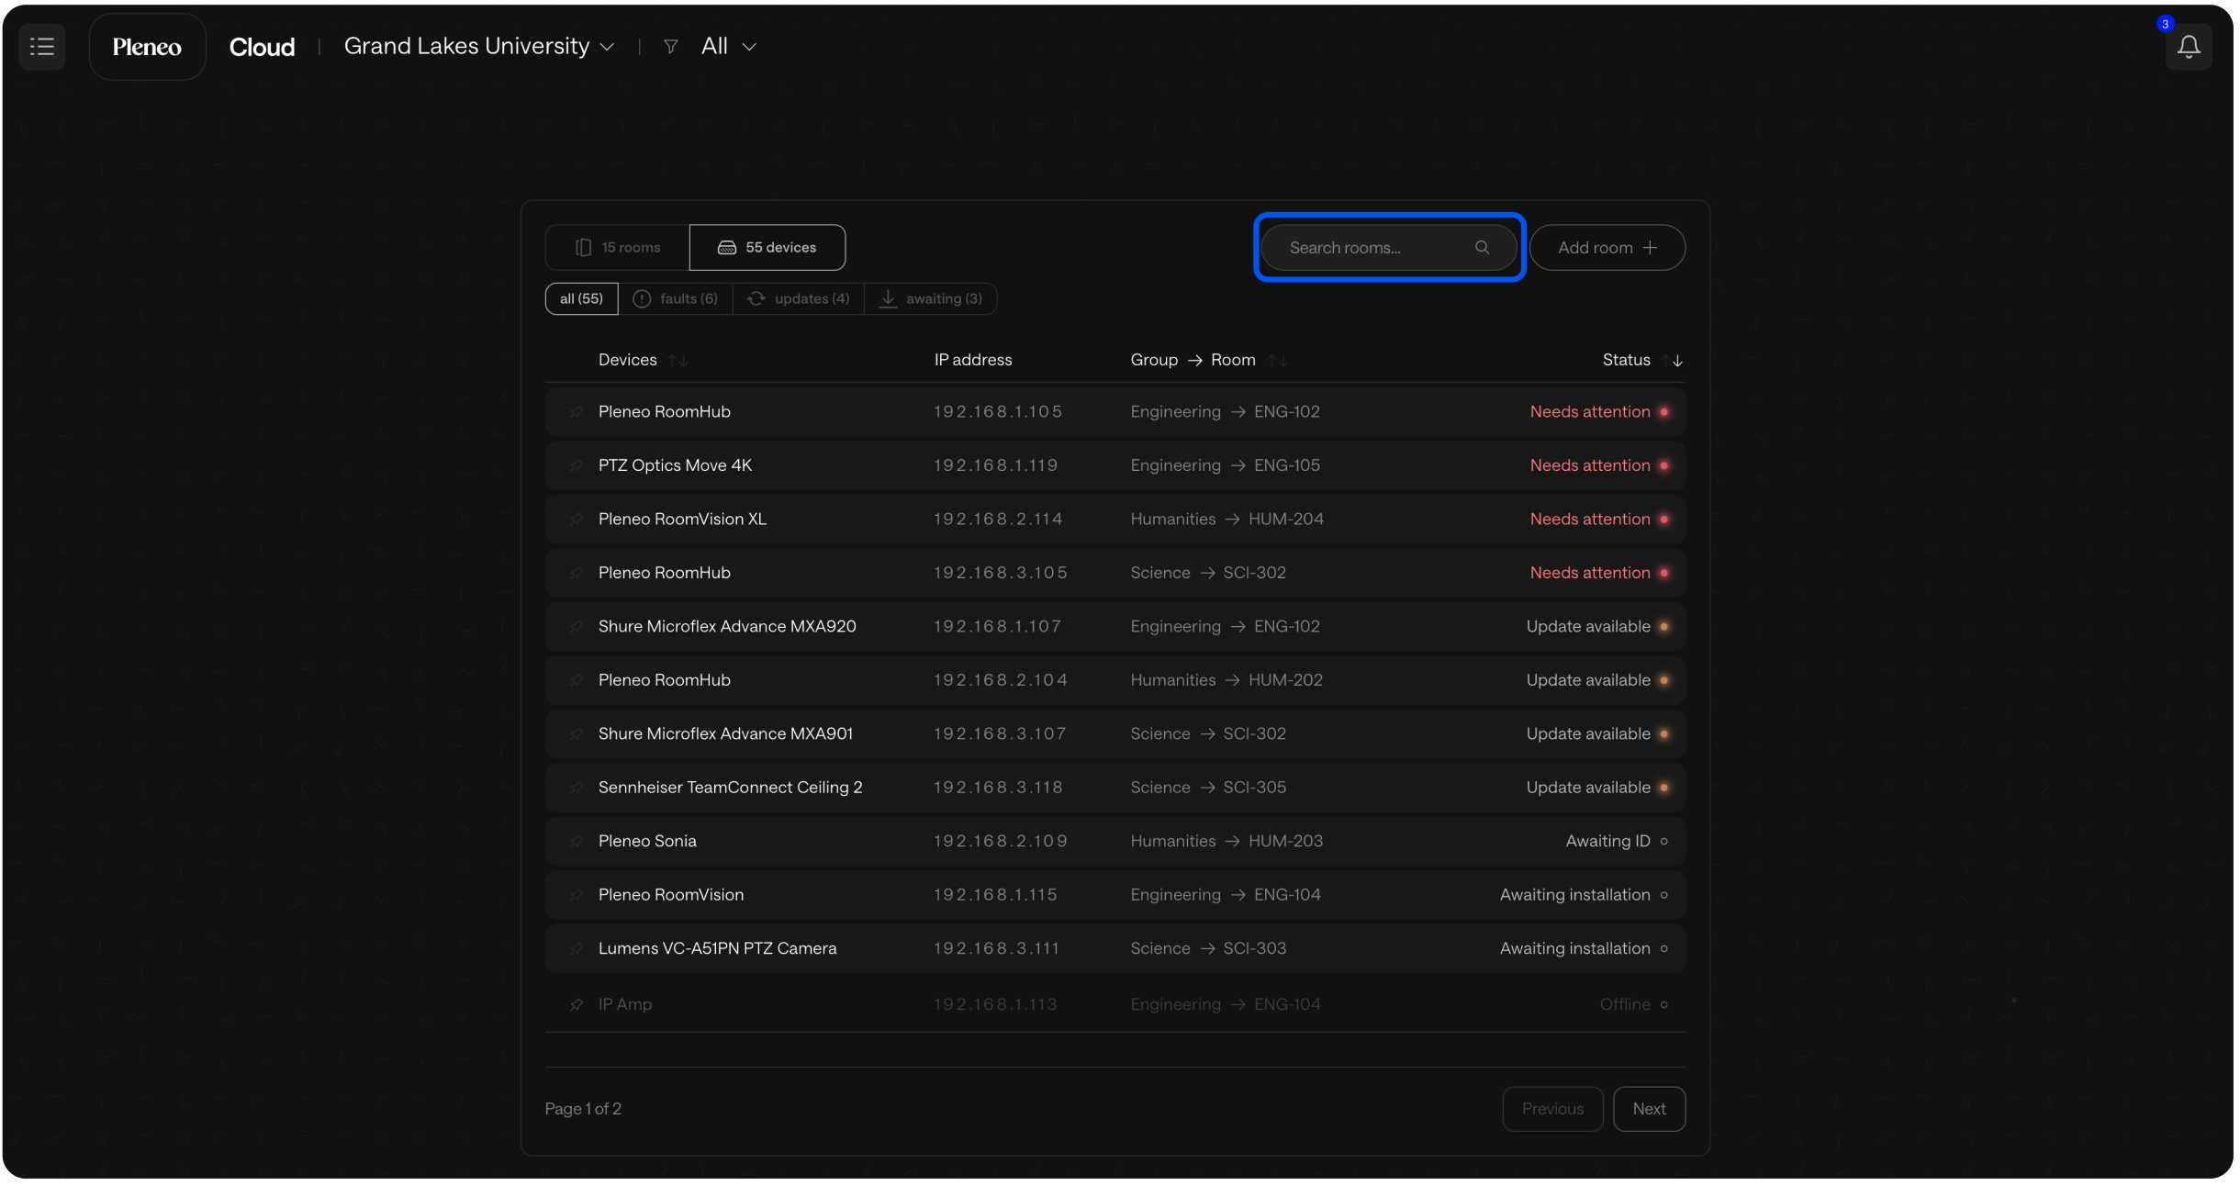Go to Next page

[x=1648, y=1109]
